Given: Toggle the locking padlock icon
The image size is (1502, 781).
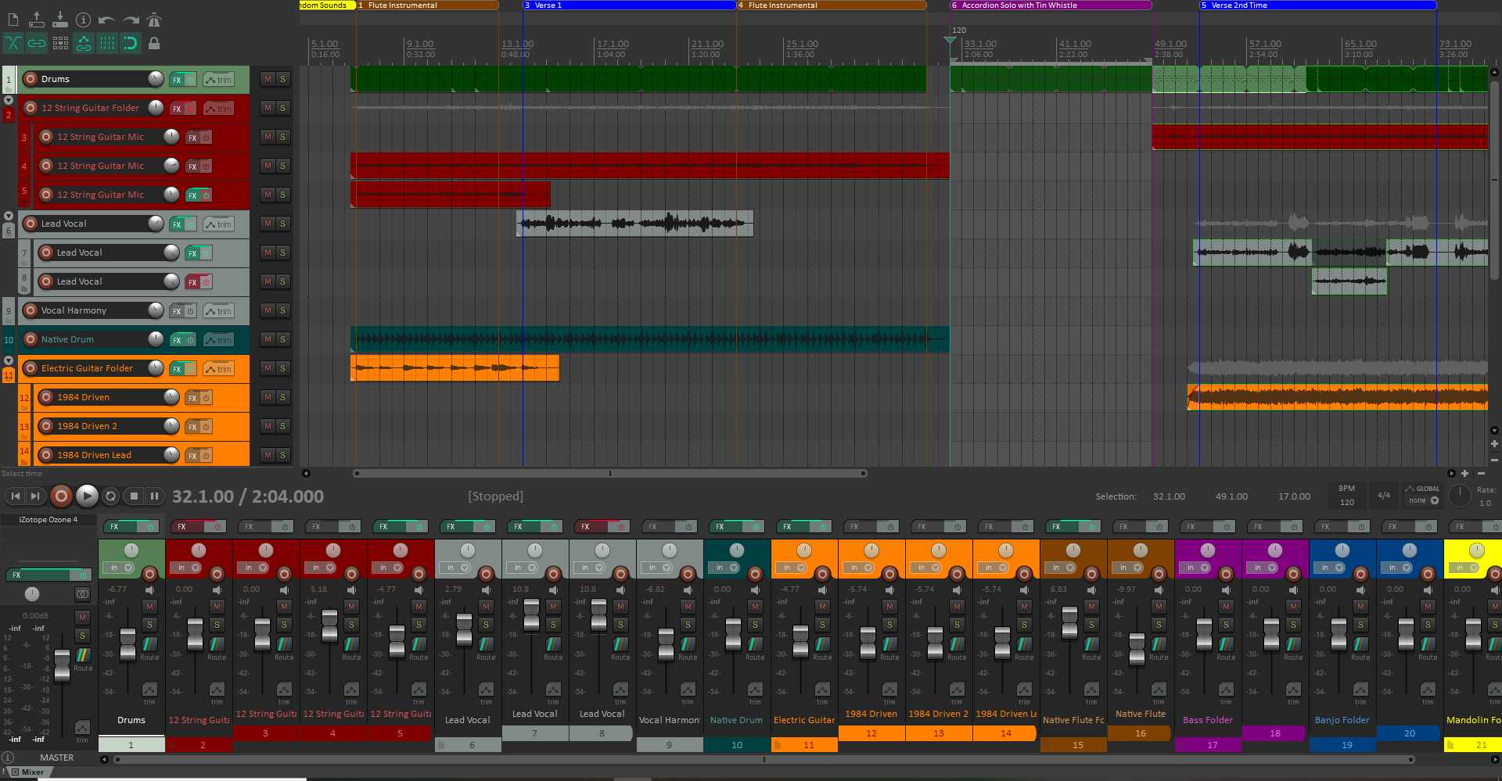Looking at the screenshot, I should 154,43.
